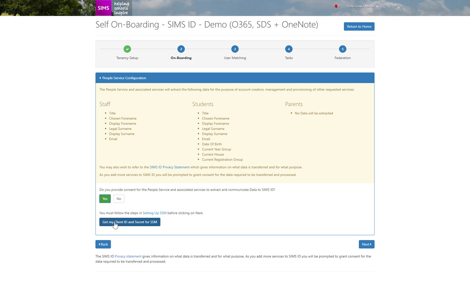Click the Tasks step label
This screenshot has height=294, width=470.
289,58
